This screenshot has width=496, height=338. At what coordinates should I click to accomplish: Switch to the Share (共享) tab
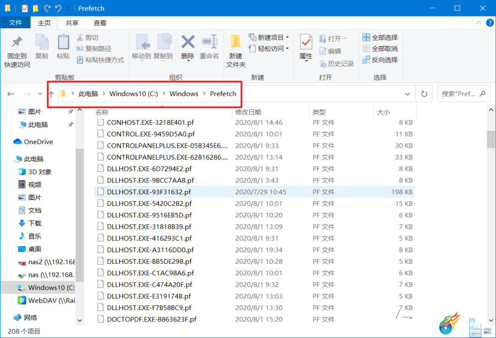[x=72, y=23]
